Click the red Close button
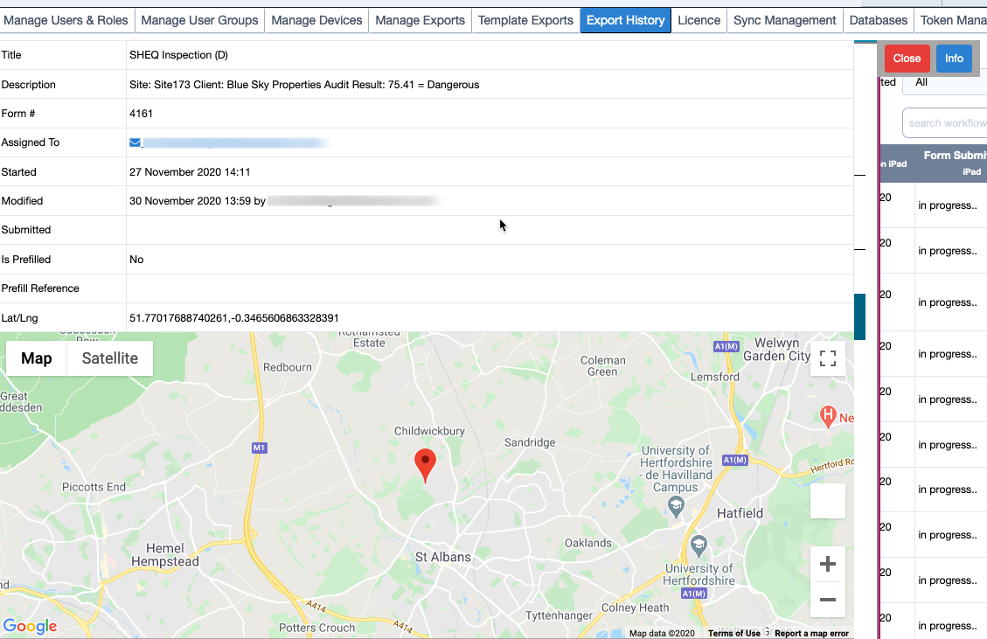Viewport: 987px width, 639px height. coord(907,59)
